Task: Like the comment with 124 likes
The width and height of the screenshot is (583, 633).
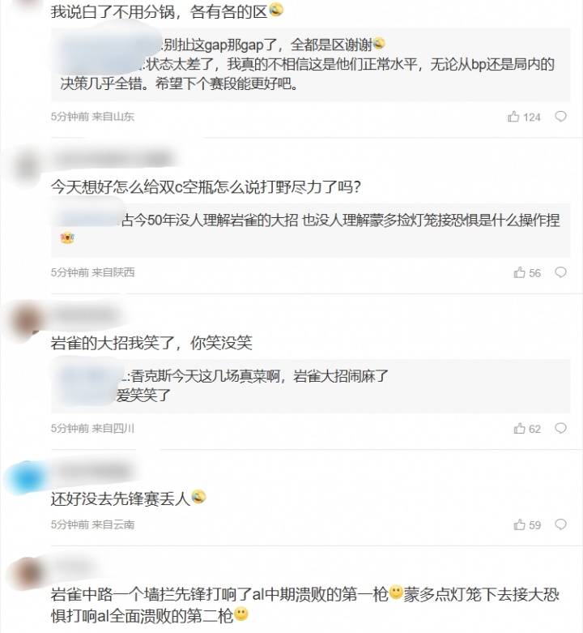Action: pyautogui.click(x=513, y=117)
